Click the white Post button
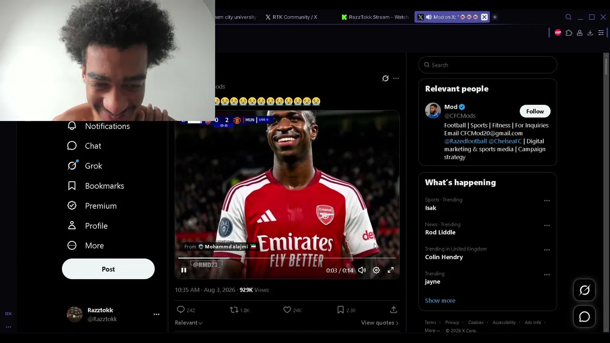 [x=108, y=269]
